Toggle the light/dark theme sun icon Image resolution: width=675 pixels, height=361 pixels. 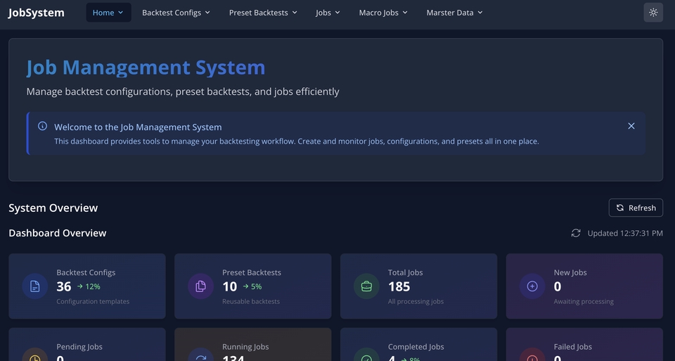click(653, 13)
